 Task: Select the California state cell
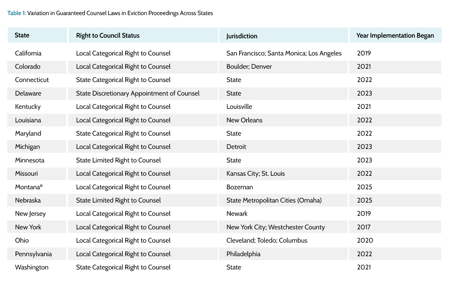28,53
